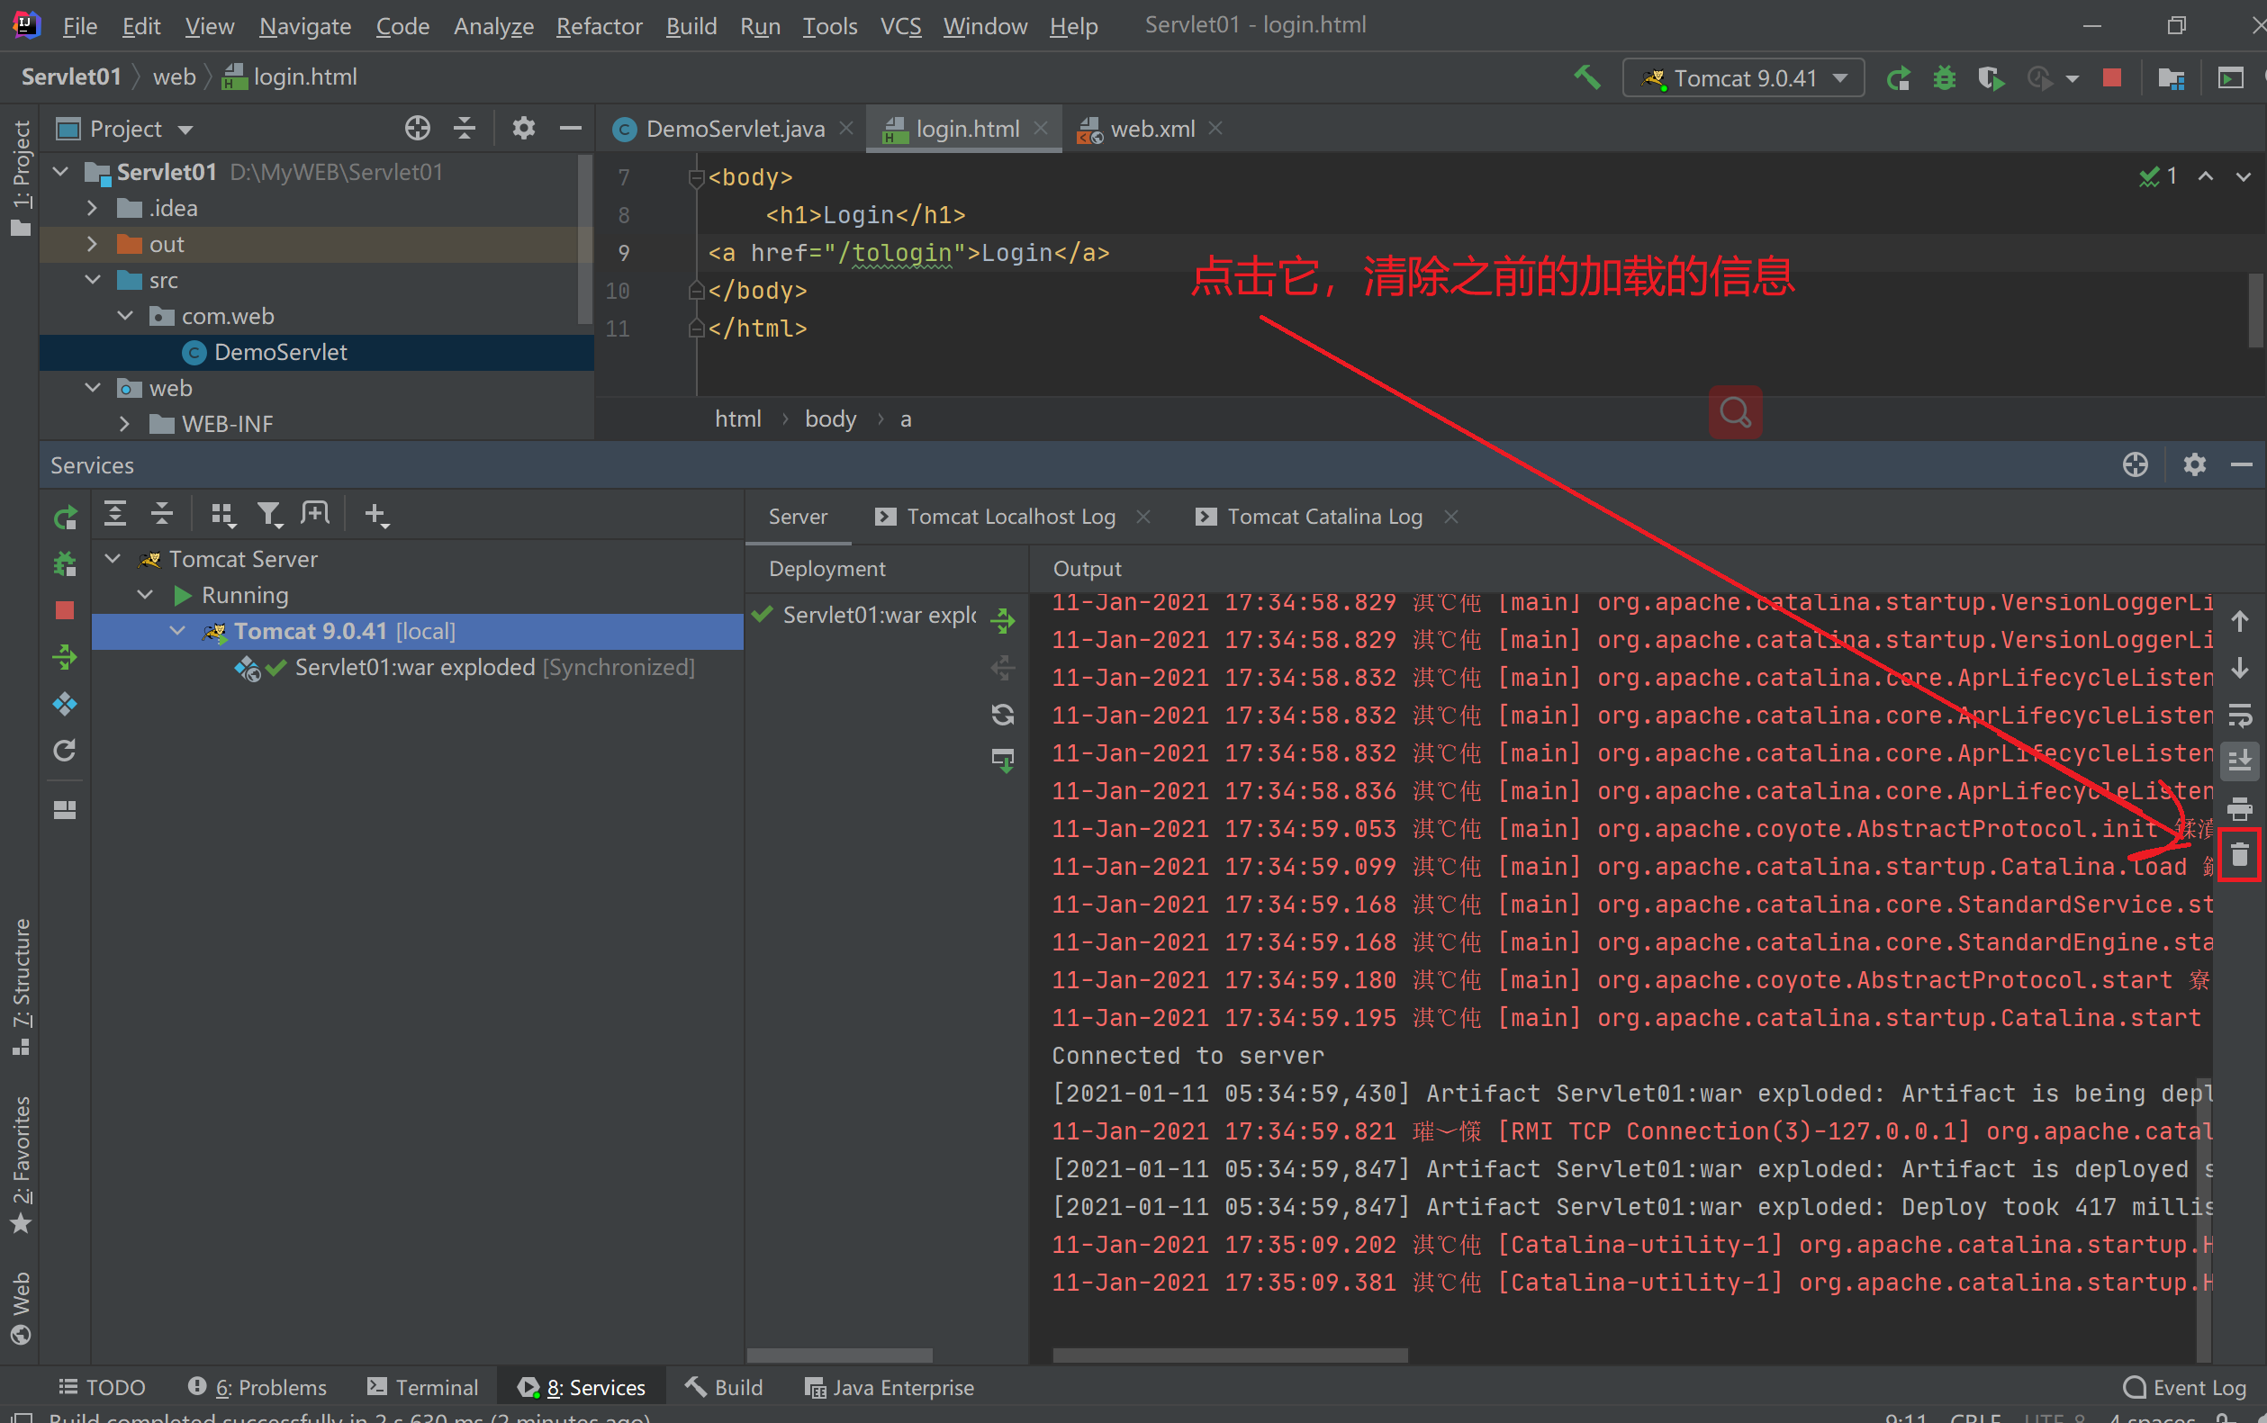Click the red Stop button in top toolbar
Image resolution: width=2267 pixels, height=1423 pixels.
click(2111, 78)
